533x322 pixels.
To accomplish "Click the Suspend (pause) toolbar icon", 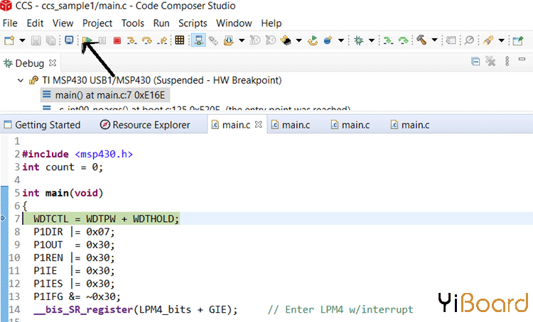I will pos(102,40).
